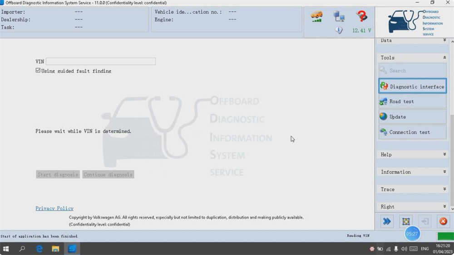Click the ODIS logo in top right
Image resolution: width=454 pixels, height=255 pixels.
[415, 23]
